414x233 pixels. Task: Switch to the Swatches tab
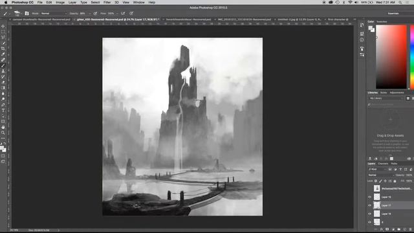(x=382, y=21)
